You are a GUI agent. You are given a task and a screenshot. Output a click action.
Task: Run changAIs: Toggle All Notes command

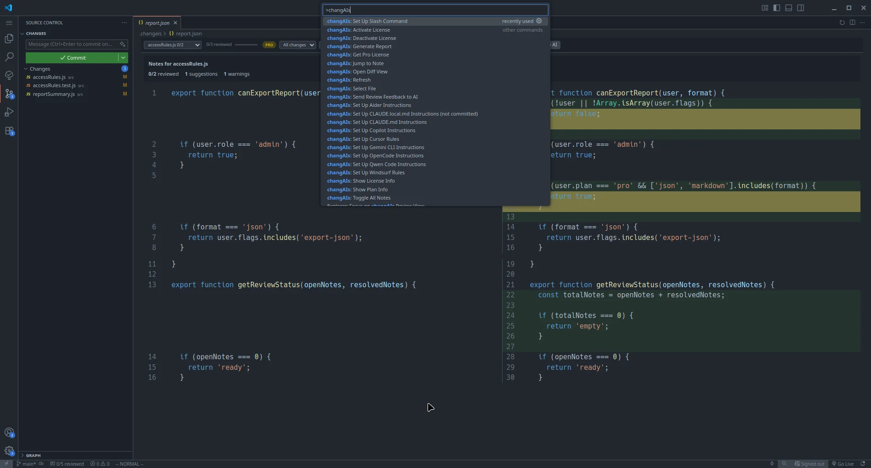[x=435, y=198]
